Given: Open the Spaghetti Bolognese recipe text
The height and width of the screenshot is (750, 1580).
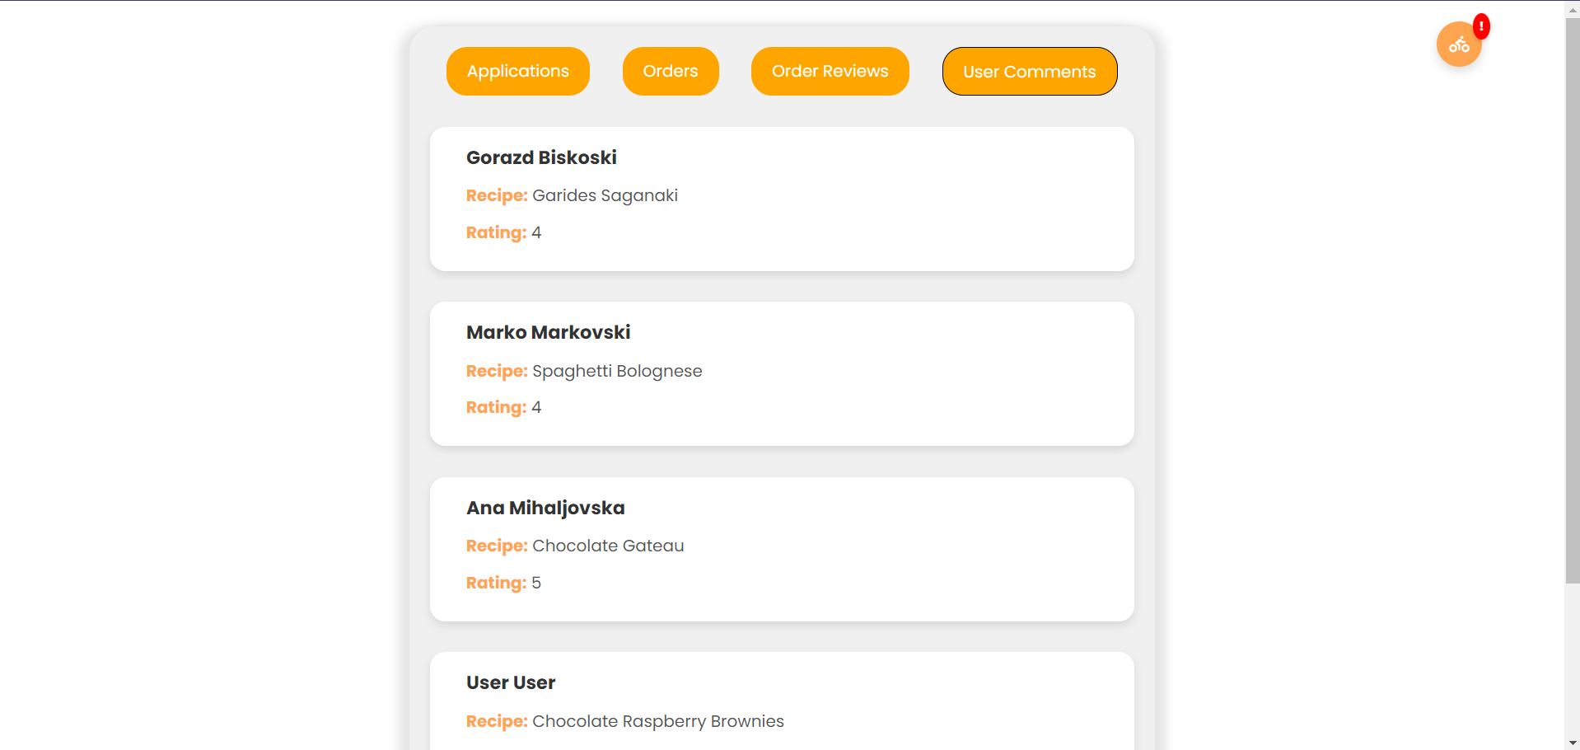Looking at the screenshot, I should tap(617, 371).
